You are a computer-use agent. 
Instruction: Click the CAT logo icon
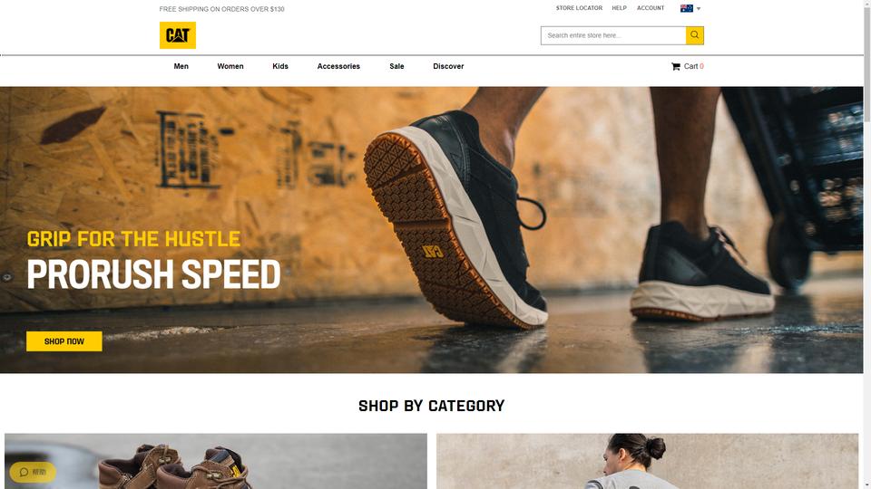point(178,35)
